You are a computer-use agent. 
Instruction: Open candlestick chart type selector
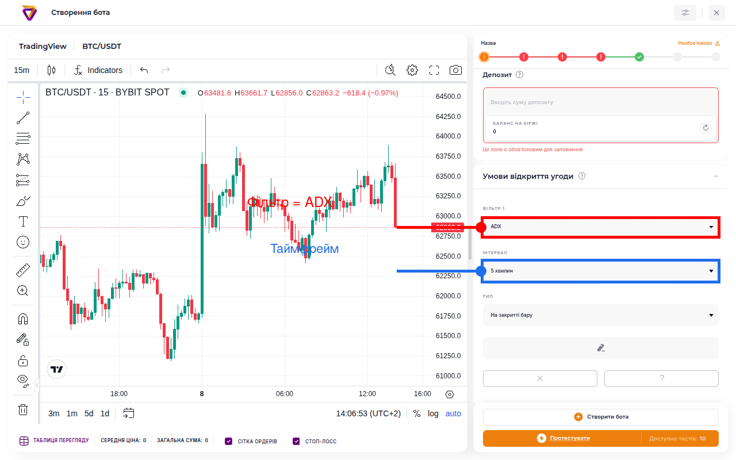coord(51,70)
